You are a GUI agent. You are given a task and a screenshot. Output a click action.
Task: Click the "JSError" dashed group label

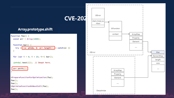pos(92,52)
